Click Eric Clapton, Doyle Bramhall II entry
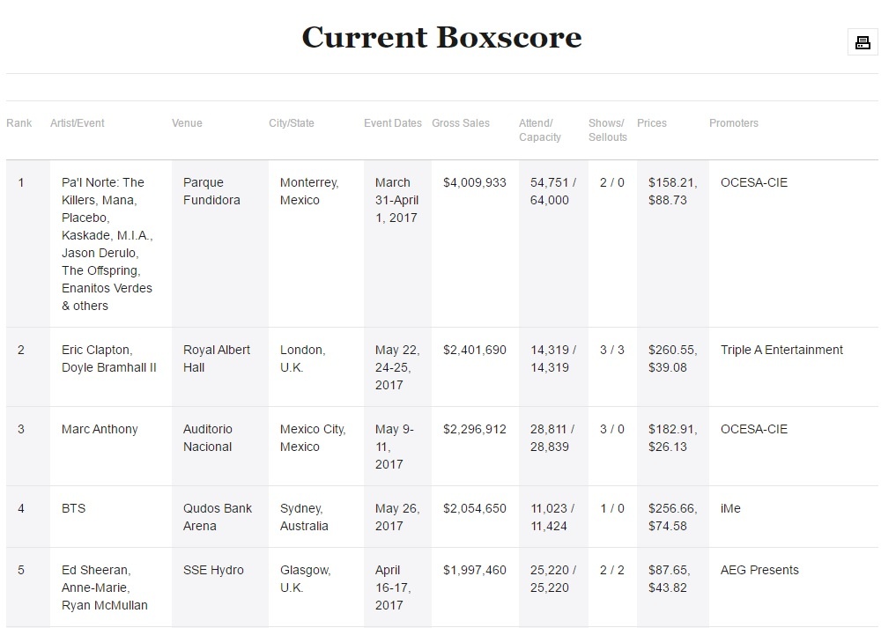Image resolution: width=896 pixels, height=628 pixels. 108,358
